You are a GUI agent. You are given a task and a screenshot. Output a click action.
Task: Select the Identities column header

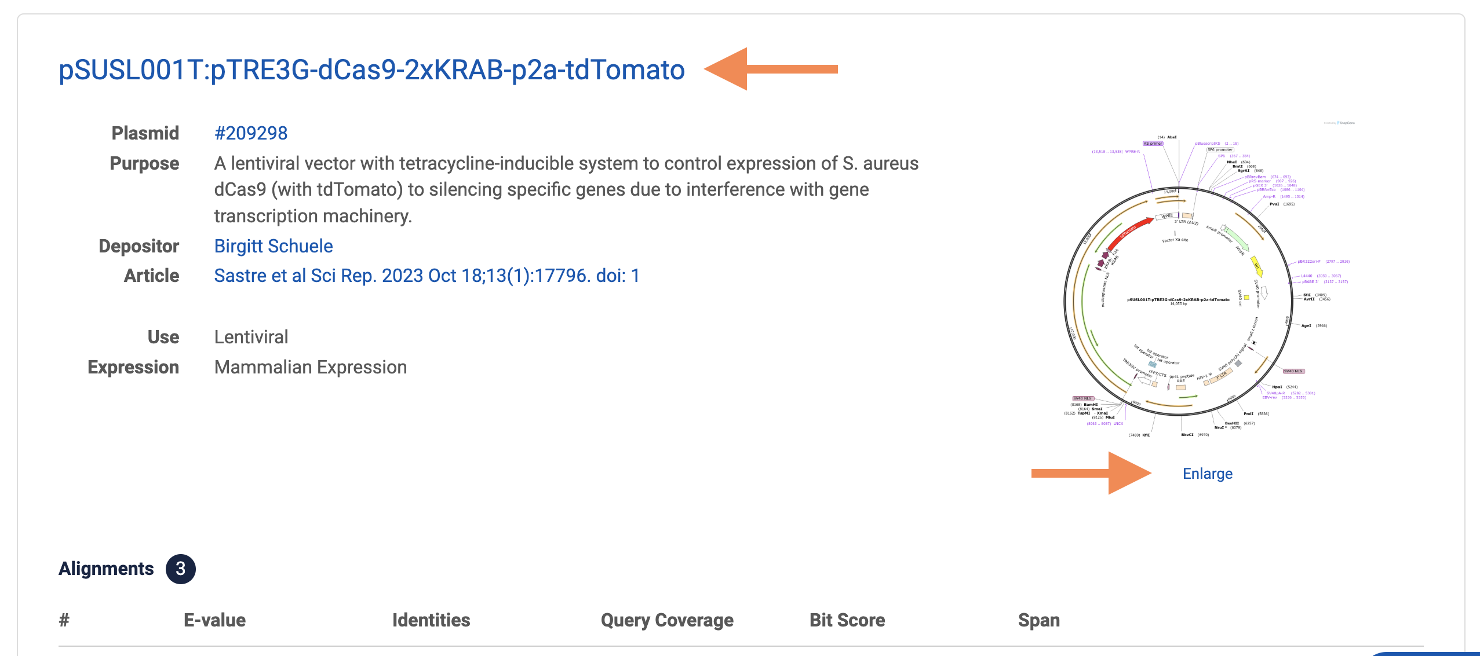coord(431,620)
